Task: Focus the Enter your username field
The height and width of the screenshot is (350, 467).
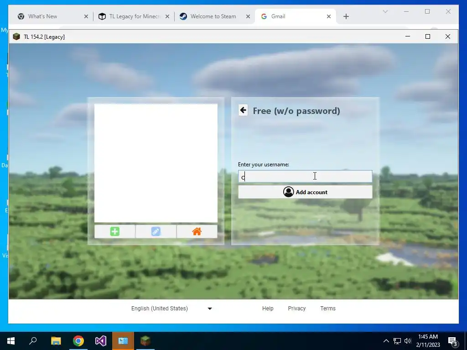Action: 305,176
